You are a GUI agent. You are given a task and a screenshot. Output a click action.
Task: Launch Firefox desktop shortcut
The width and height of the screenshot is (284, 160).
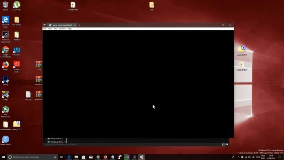coord(5,66)
